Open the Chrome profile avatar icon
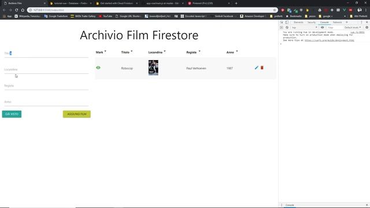The height and width of the screenshot is (208, 370). 360,10
